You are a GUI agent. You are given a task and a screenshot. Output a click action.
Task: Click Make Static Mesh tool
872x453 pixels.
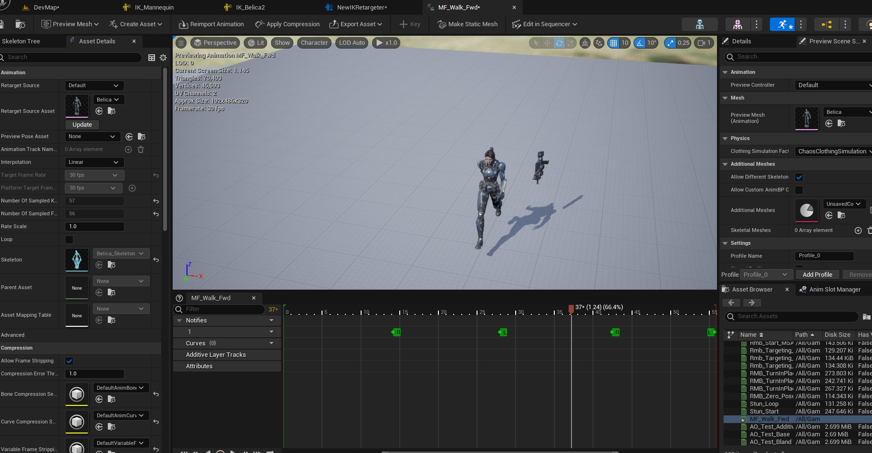tap(467, 24)
